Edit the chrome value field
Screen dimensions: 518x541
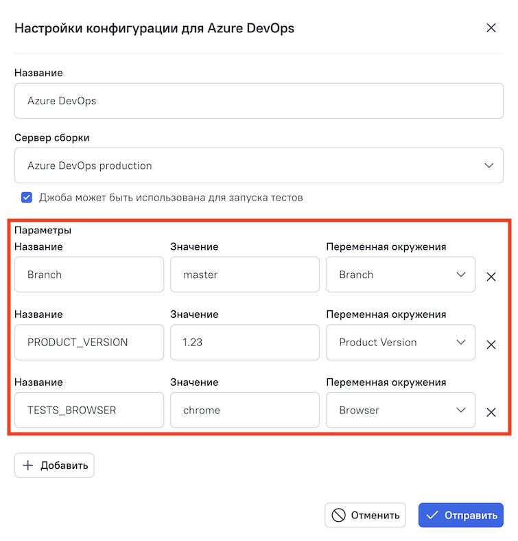tap(244, 410)
